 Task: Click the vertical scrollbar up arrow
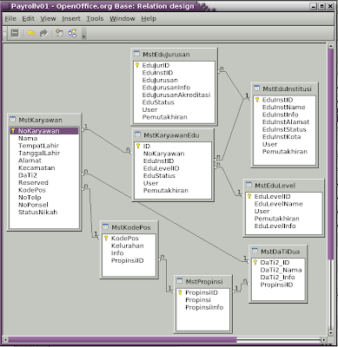point(331,46)
